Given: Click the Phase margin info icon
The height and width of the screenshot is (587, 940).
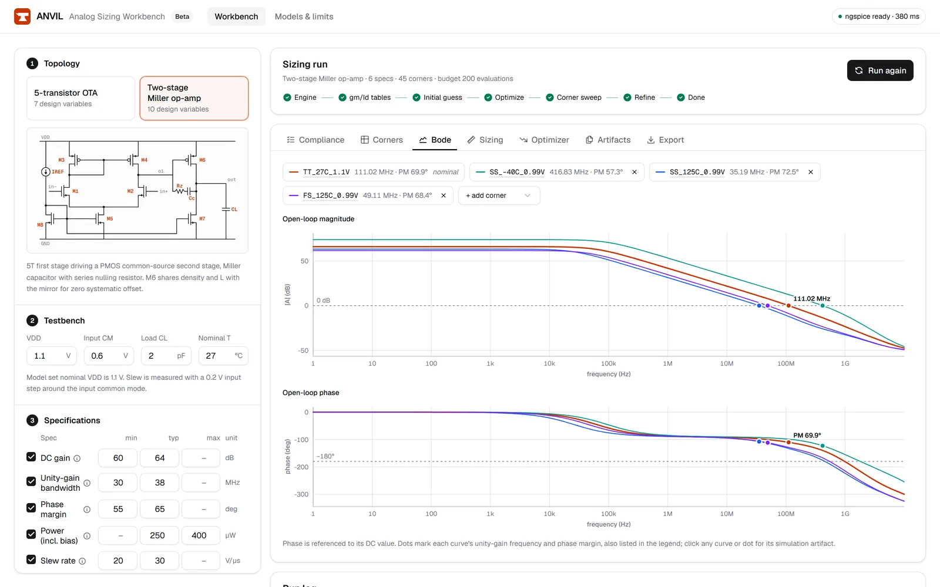Looking at the screenshot, I should pyautogui.click(x=87, y=510).
